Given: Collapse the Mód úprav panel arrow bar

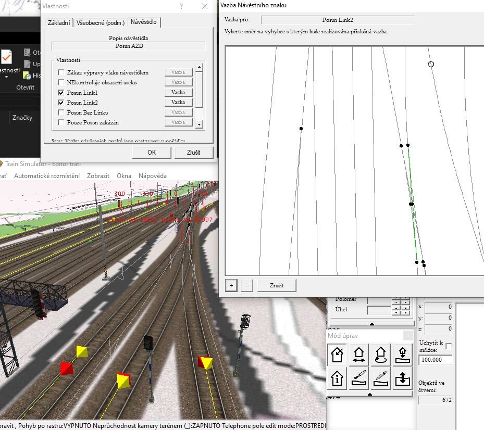Looking at the screenshot, I should click(370, 395).
